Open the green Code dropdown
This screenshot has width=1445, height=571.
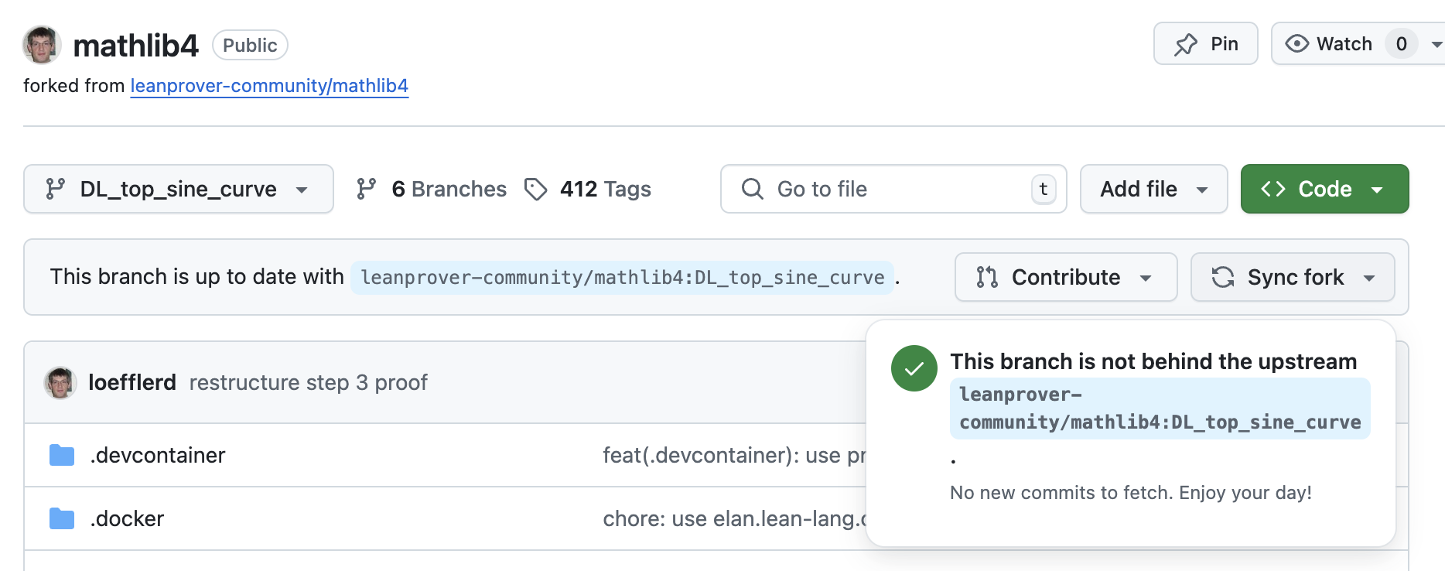click(x=1324, y=189)
